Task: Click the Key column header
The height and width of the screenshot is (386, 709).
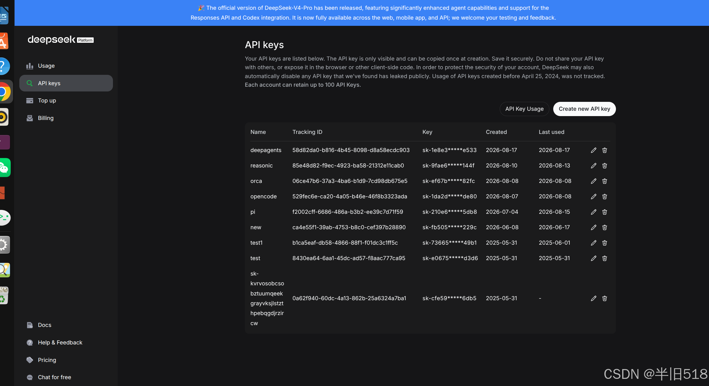Action: pyautogui.click(x=427, y=132)
